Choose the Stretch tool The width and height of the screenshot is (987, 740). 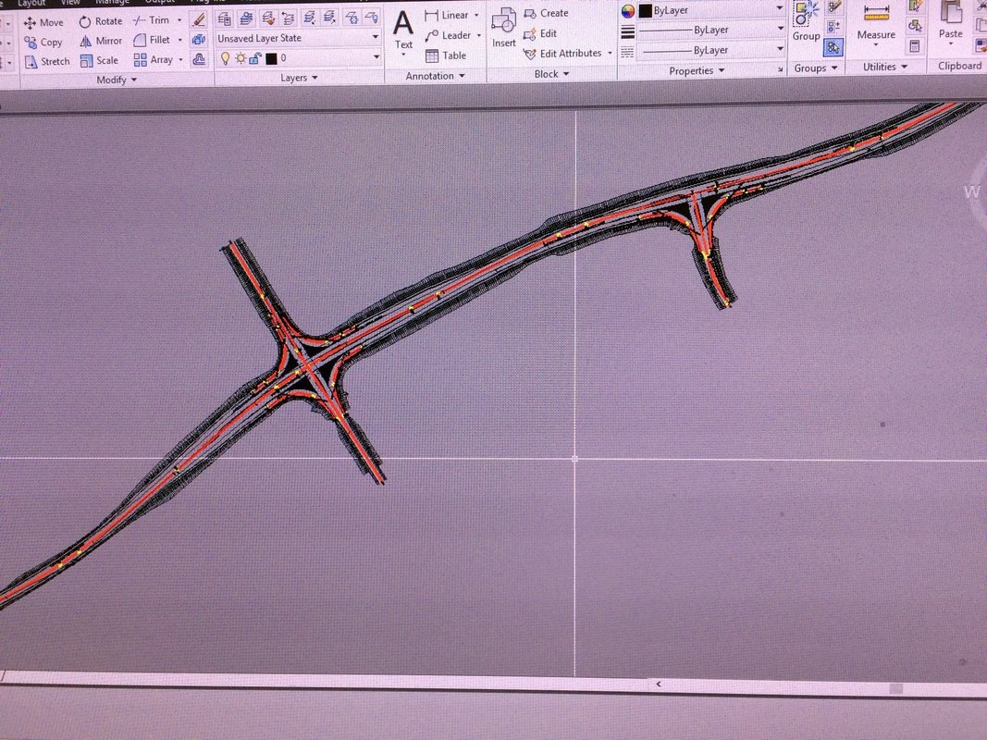pyautogui.click(x=46, y=62)
